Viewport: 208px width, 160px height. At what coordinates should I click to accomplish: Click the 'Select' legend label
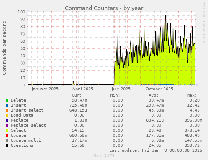18,130
